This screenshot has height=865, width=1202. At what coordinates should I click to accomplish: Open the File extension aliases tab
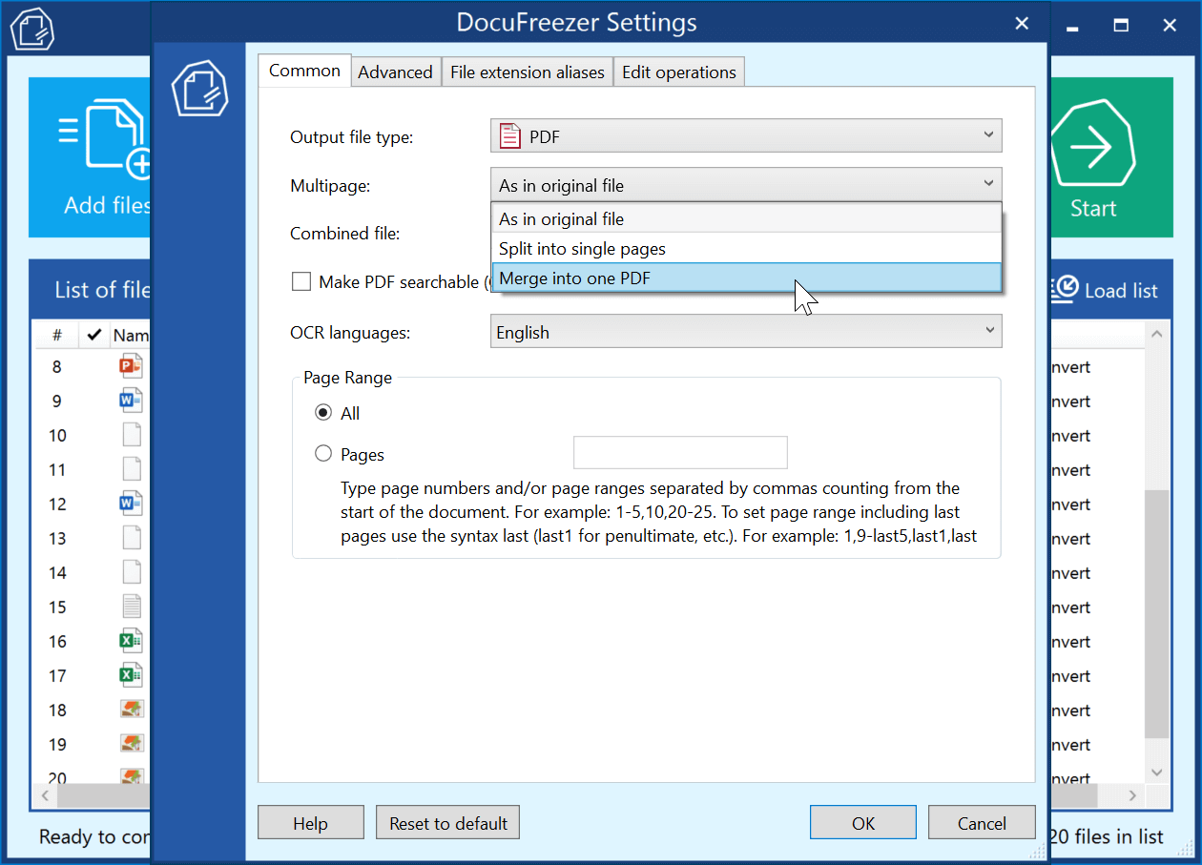coord(527,72)
